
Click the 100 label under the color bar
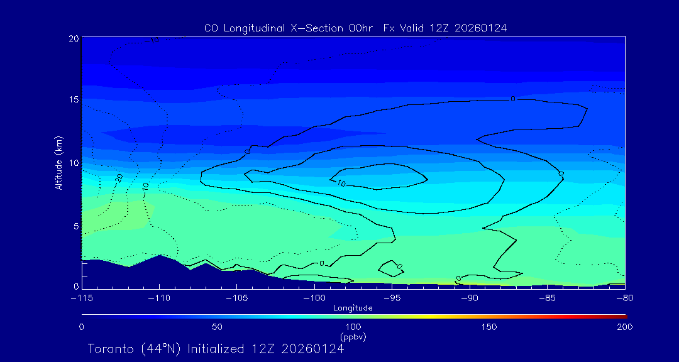pos(353,327)
